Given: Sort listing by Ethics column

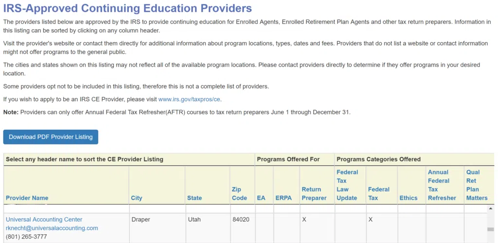Looking at the screenshot, I should (409, 198).
